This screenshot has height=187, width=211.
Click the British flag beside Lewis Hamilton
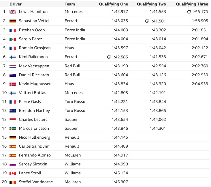point(13,12)
